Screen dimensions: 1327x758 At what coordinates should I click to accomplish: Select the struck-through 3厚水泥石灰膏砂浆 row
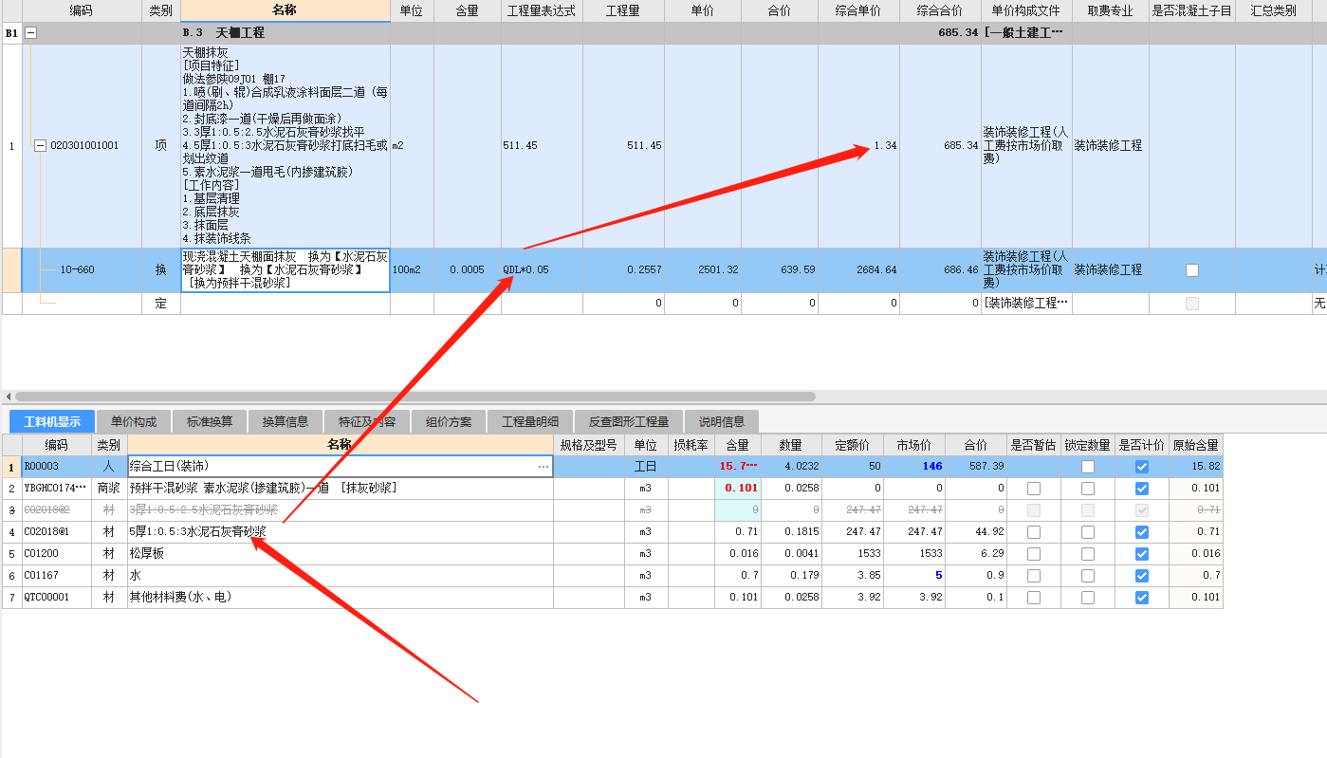341,510
